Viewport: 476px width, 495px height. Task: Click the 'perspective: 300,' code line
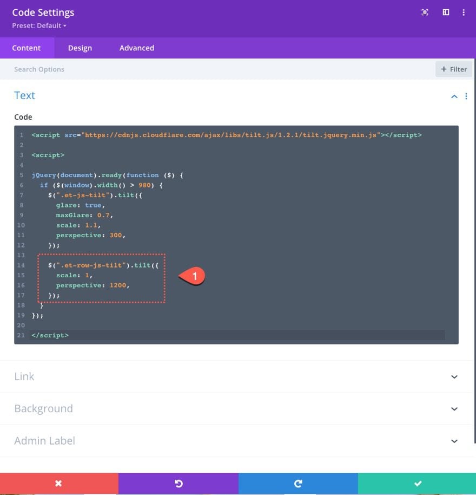[91, 235]
